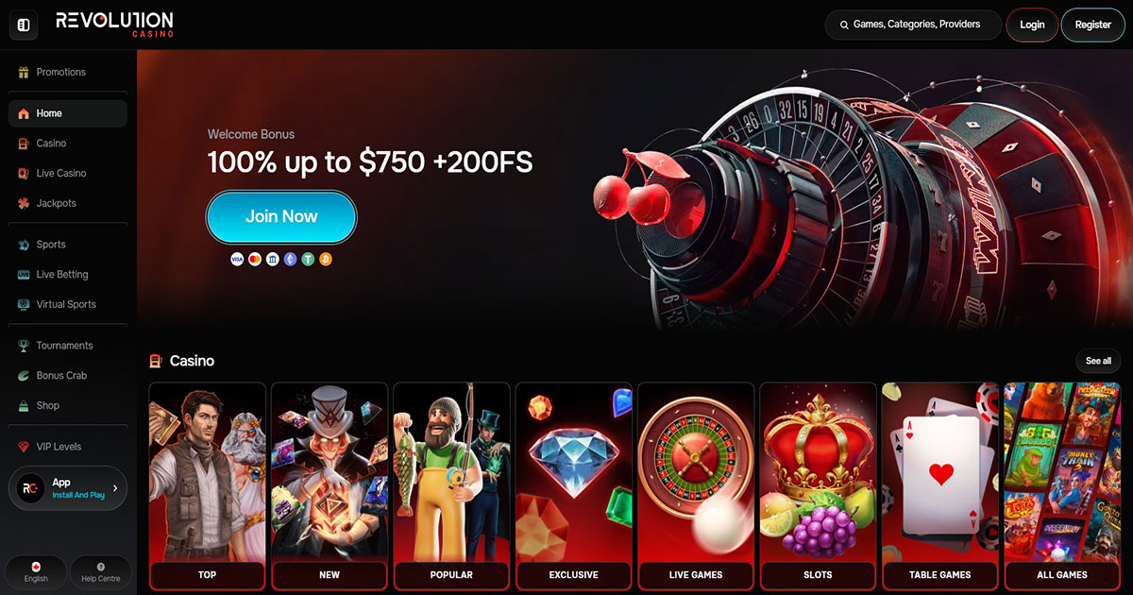Select the Virtual Sports monitor icon
The width and height of the screenshot is (1133, 595).
pos(24,304)
